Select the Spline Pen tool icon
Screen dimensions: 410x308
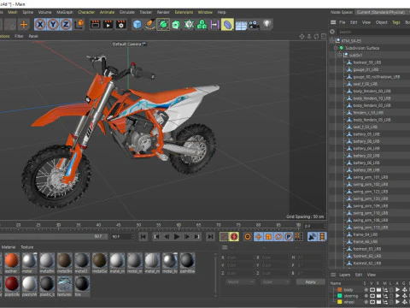(150, 25)
